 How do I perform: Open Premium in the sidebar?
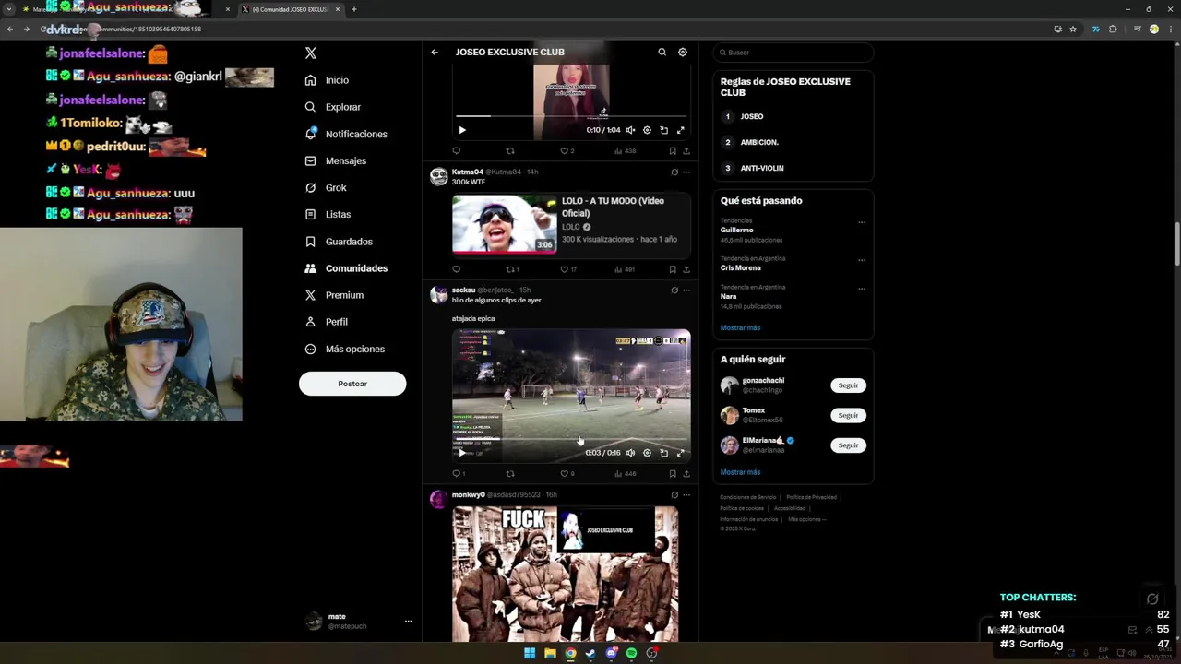coord(334,295)
